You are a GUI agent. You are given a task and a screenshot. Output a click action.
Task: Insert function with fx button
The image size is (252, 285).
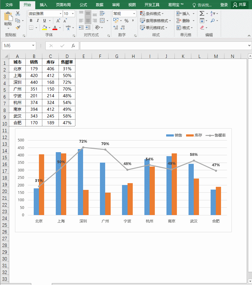tap(73, 46)
